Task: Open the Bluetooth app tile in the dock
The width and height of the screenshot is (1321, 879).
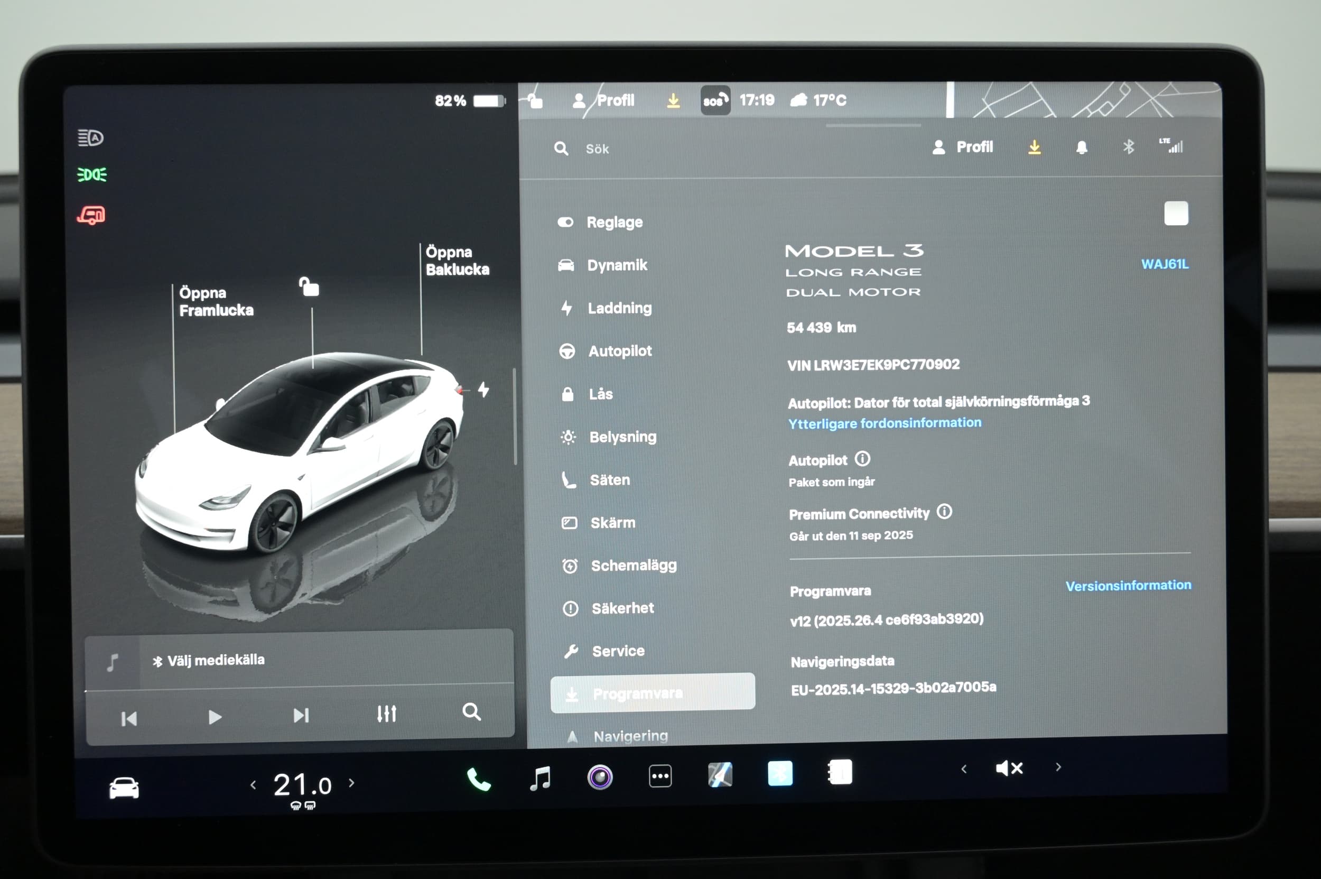Action: coord(780,774)
